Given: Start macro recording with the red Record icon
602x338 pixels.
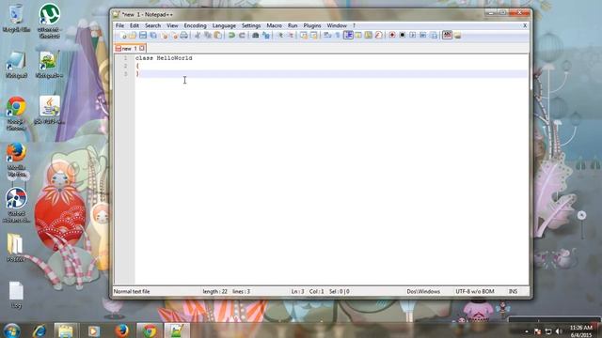Looking at the screenshot, I should 392,36.
